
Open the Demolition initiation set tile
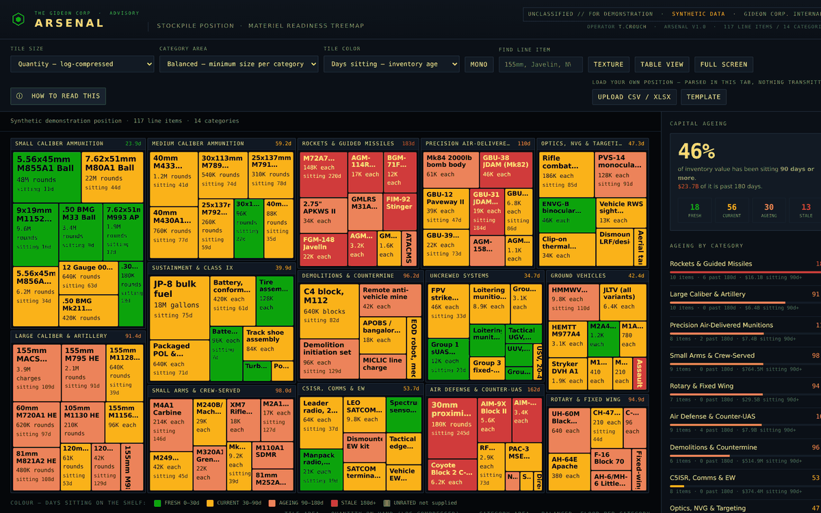click(x=329, y=359)
